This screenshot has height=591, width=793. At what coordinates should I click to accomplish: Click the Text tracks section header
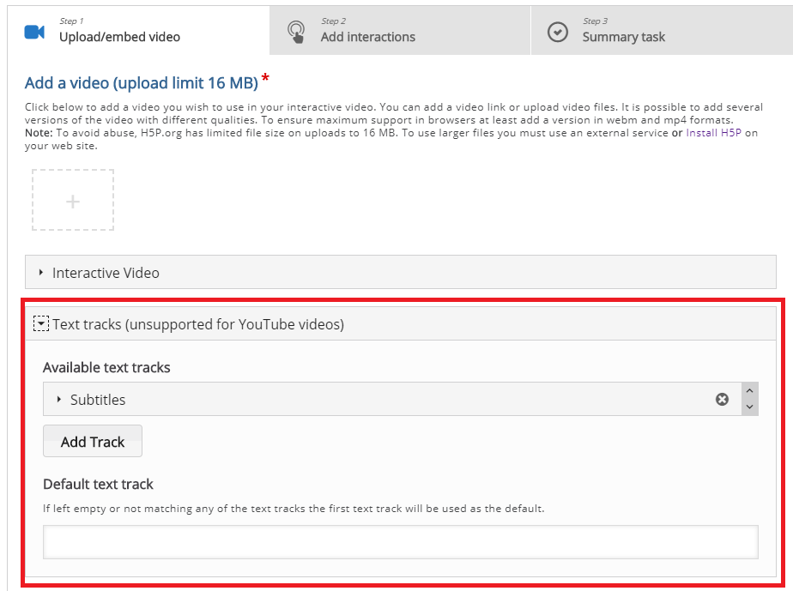(401, 323)
